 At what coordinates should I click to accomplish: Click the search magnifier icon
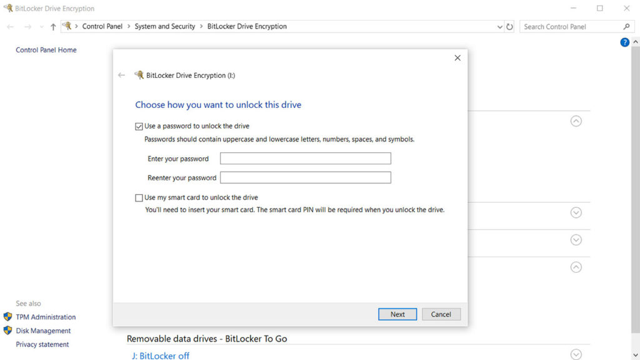626,27
